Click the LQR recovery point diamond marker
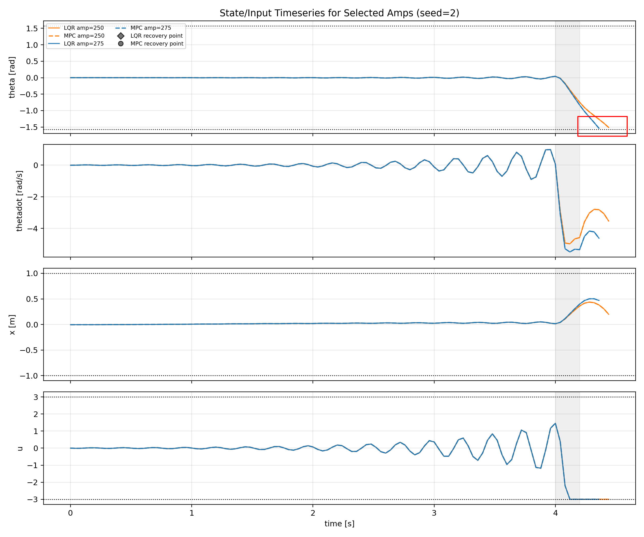Image resolution: width=644 pixels, height=537 pixels. tap(121, 36)
